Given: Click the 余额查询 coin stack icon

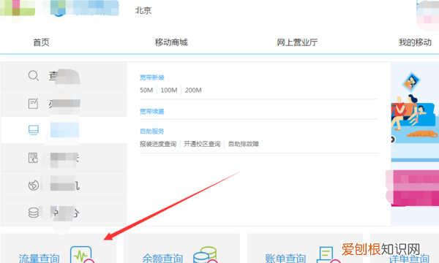Looking at the screenshot, I should (205, 255).
